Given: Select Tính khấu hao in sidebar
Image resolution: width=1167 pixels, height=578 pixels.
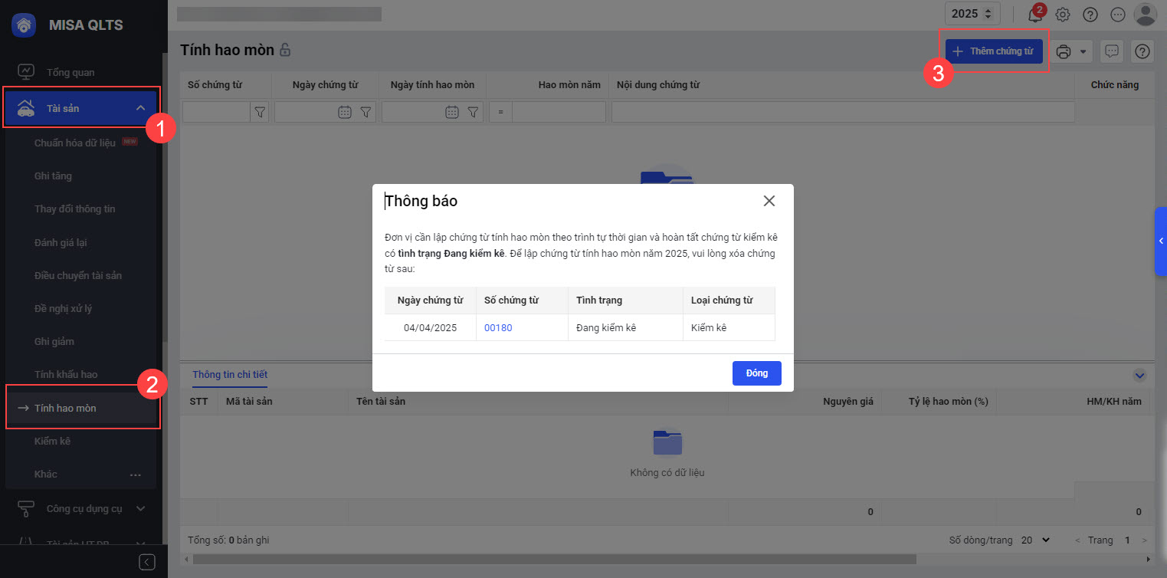Looking at the screenshot, I should pyautogui.click(x=66, y=374).
